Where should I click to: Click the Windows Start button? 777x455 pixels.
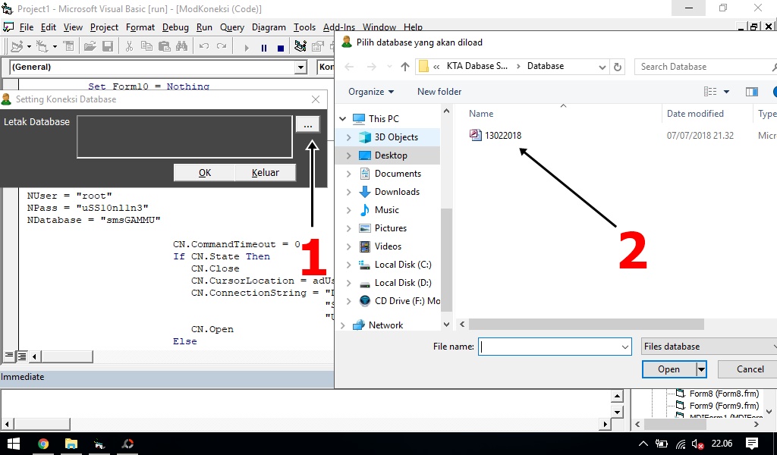click(x=14, y=444)
